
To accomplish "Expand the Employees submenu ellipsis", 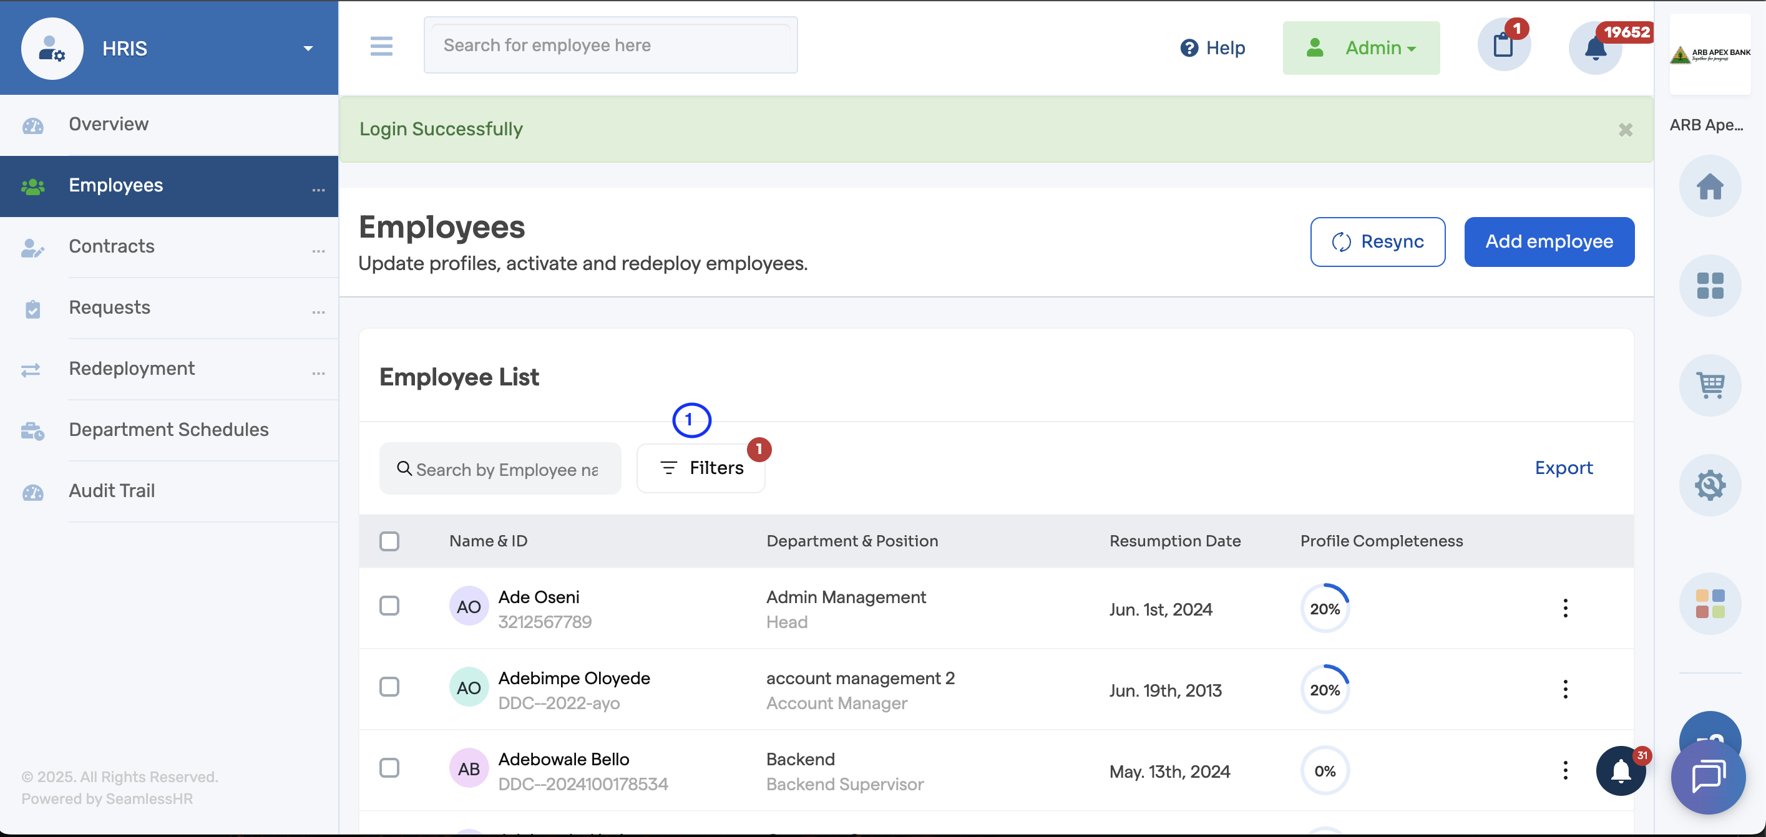I will click(318, 190).
